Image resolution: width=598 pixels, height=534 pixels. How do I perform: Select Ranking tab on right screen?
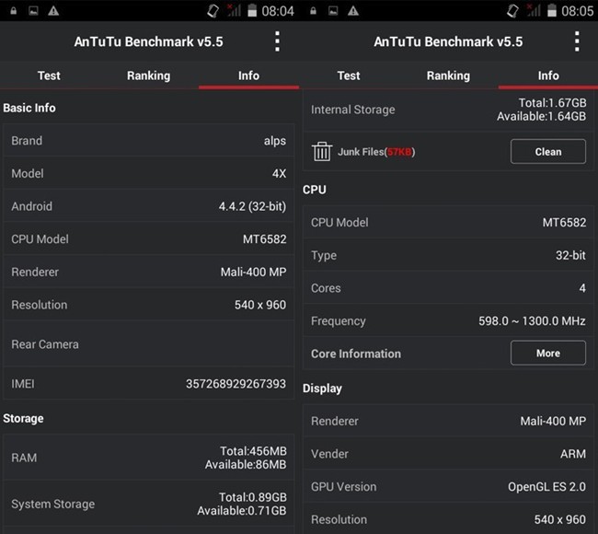coord(448,75)
